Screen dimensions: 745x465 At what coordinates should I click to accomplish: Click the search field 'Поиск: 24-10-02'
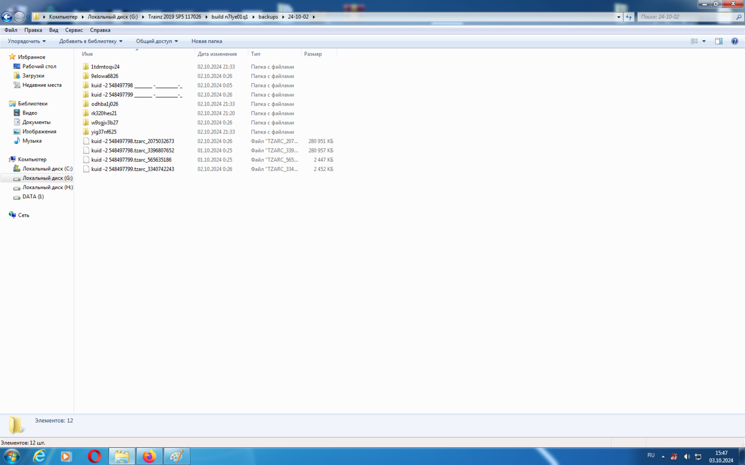pos(686,17)
